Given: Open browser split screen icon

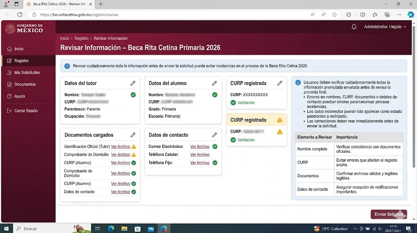Looking at the screenshot, I should pyautogui.click(x=362, y=15).
